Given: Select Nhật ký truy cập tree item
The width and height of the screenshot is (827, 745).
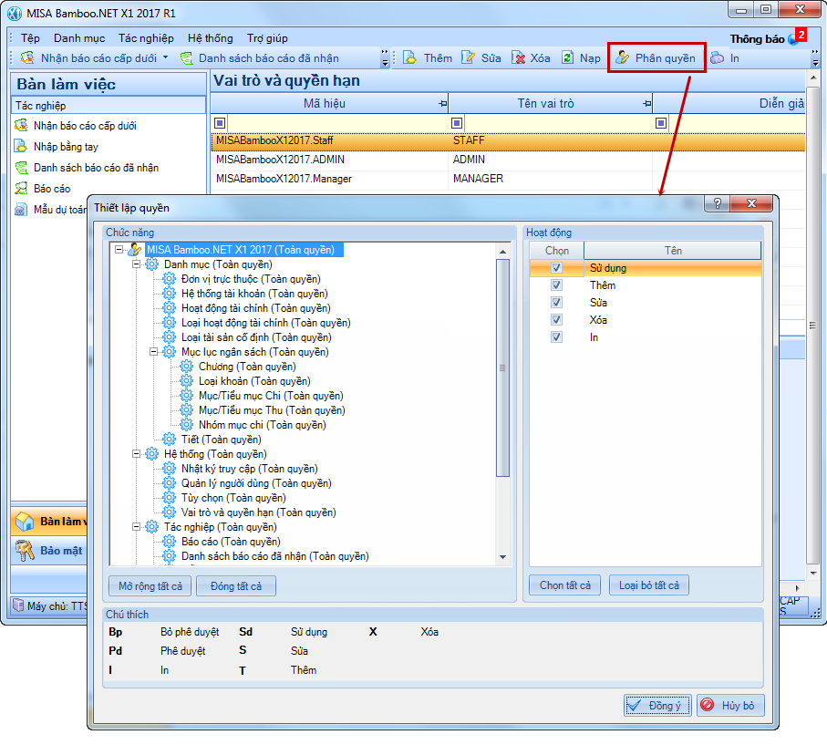Looking at the screenshot, I should [250, 469].
